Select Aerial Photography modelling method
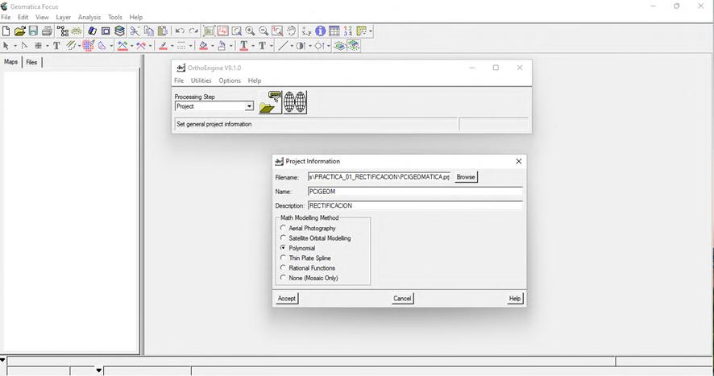The height and width of the screenshot is (376, 714). pyautogui.click(x=283, y=228)
